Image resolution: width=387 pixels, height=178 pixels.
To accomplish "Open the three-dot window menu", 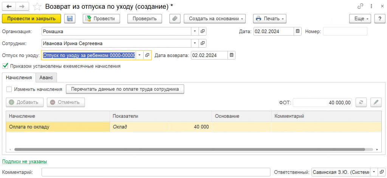I will (x=371, y=6).
